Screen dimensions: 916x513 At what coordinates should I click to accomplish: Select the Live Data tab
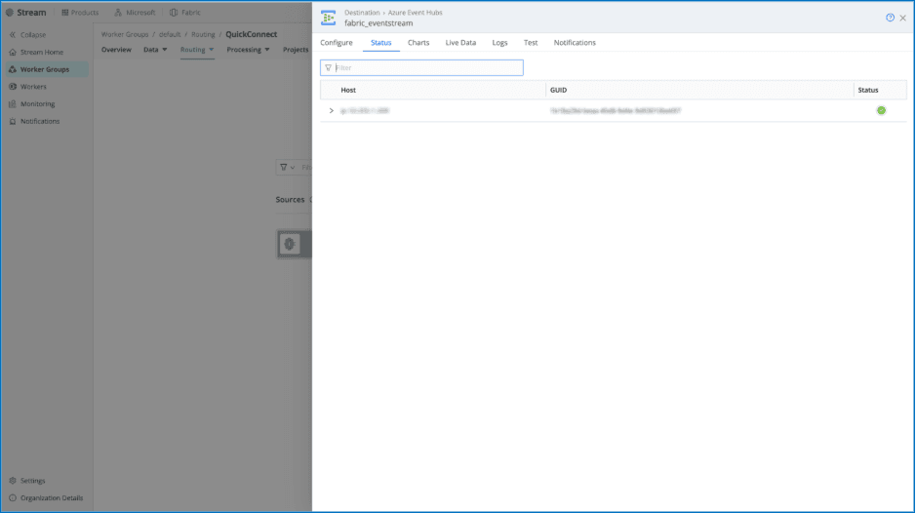[x=460, y=43]
